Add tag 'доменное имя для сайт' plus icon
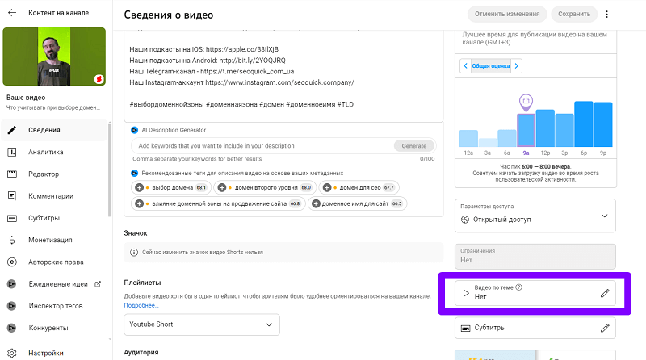 click(x=316, y=203)
